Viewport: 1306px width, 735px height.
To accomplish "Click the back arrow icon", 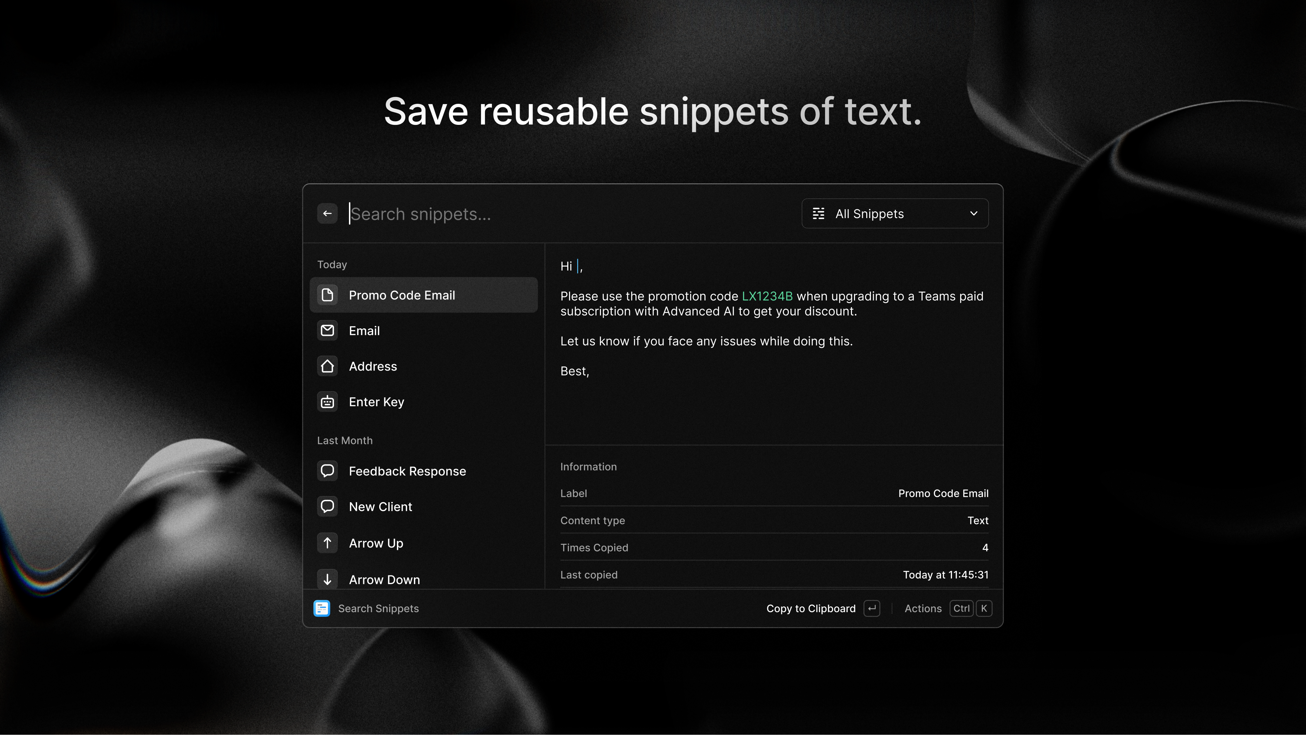I will point(327,213).
